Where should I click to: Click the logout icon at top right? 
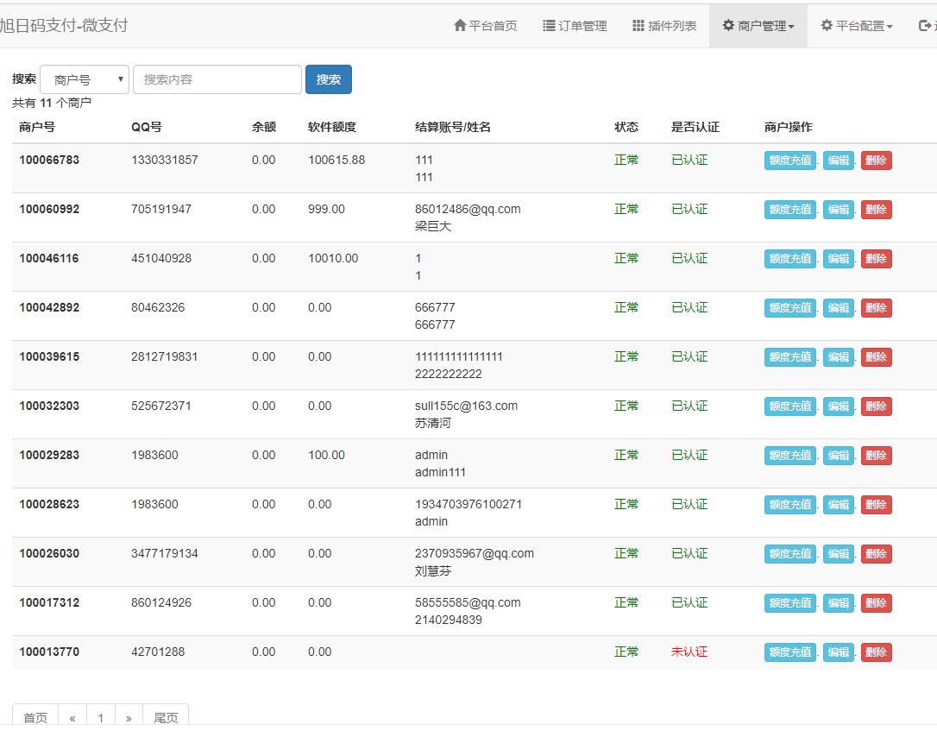[925, 26]
